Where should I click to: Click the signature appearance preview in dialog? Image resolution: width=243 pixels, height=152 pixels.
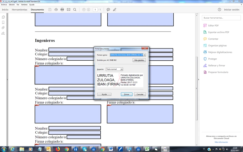pos(120,80)
